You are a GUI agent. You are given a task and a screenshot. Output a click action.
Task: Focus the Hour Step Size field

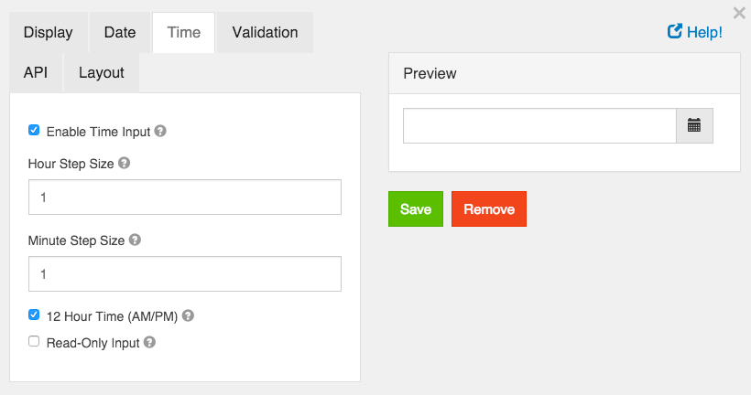pos(185,197)
